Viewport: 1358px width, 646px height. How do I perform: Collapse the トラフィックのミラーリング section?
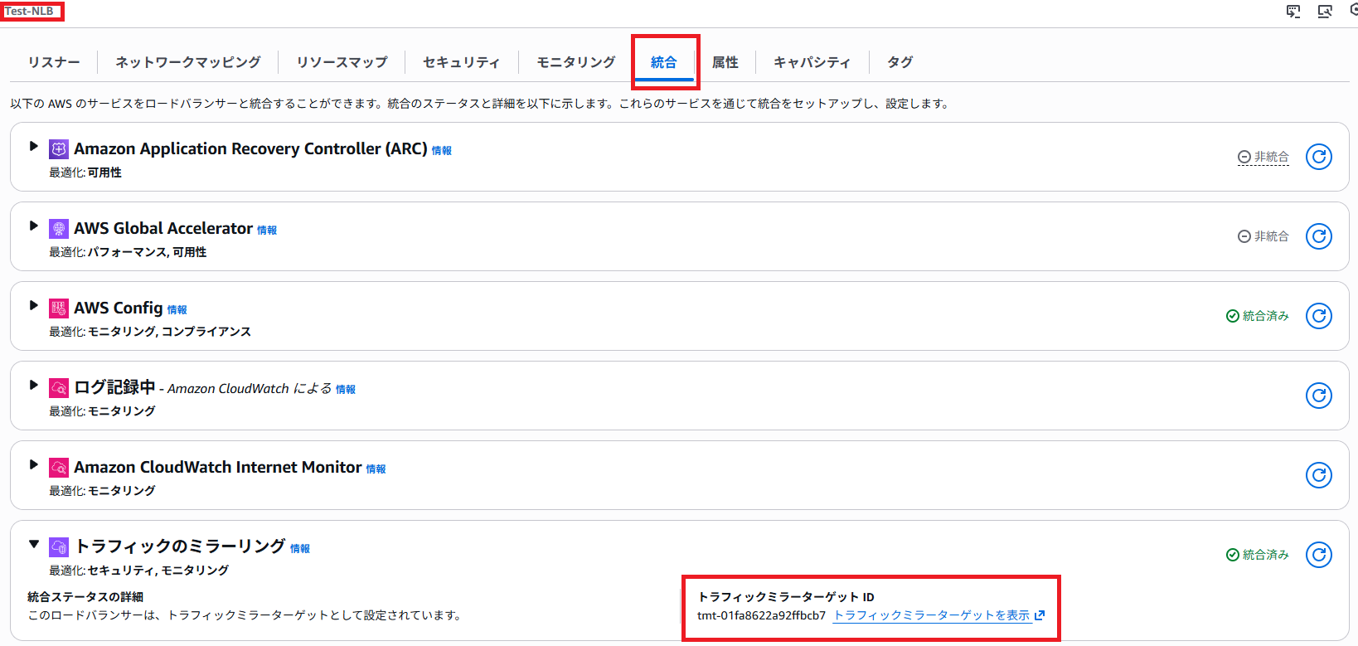coord(34,544)
